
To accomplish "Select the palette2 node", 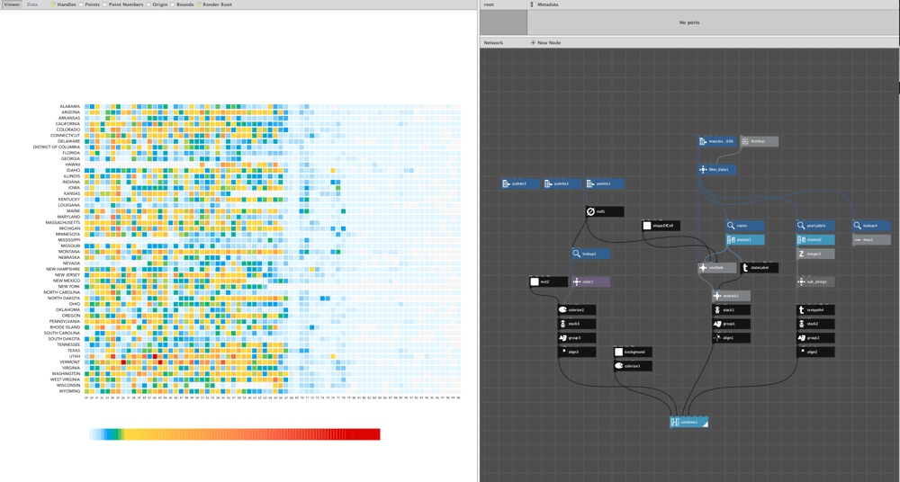I will (563, 183).
